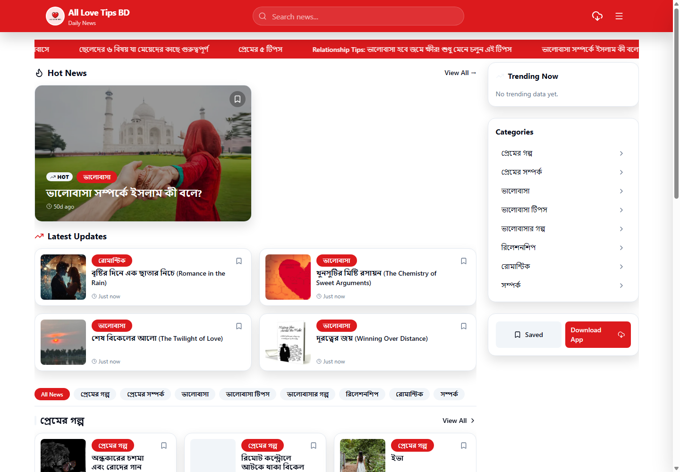
Task: Expand the ভালোবাসার গল্প category chevron
Action: point(621,229)
